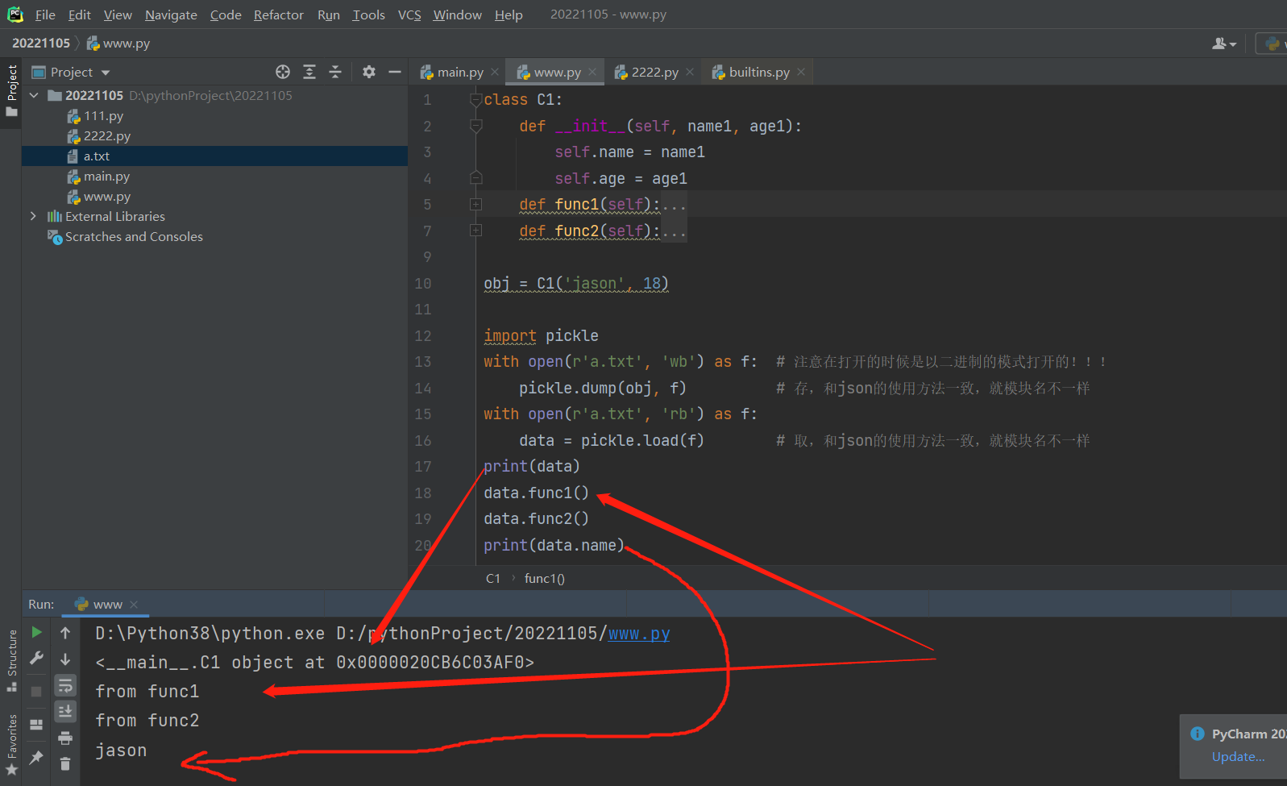
Task: Click the down arrow stack trace icon
Action: click(x=65, y=659)
